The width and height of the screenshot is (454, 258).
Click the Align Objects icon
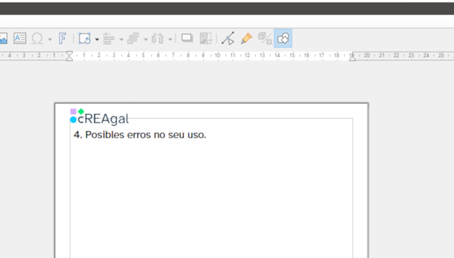109,39
